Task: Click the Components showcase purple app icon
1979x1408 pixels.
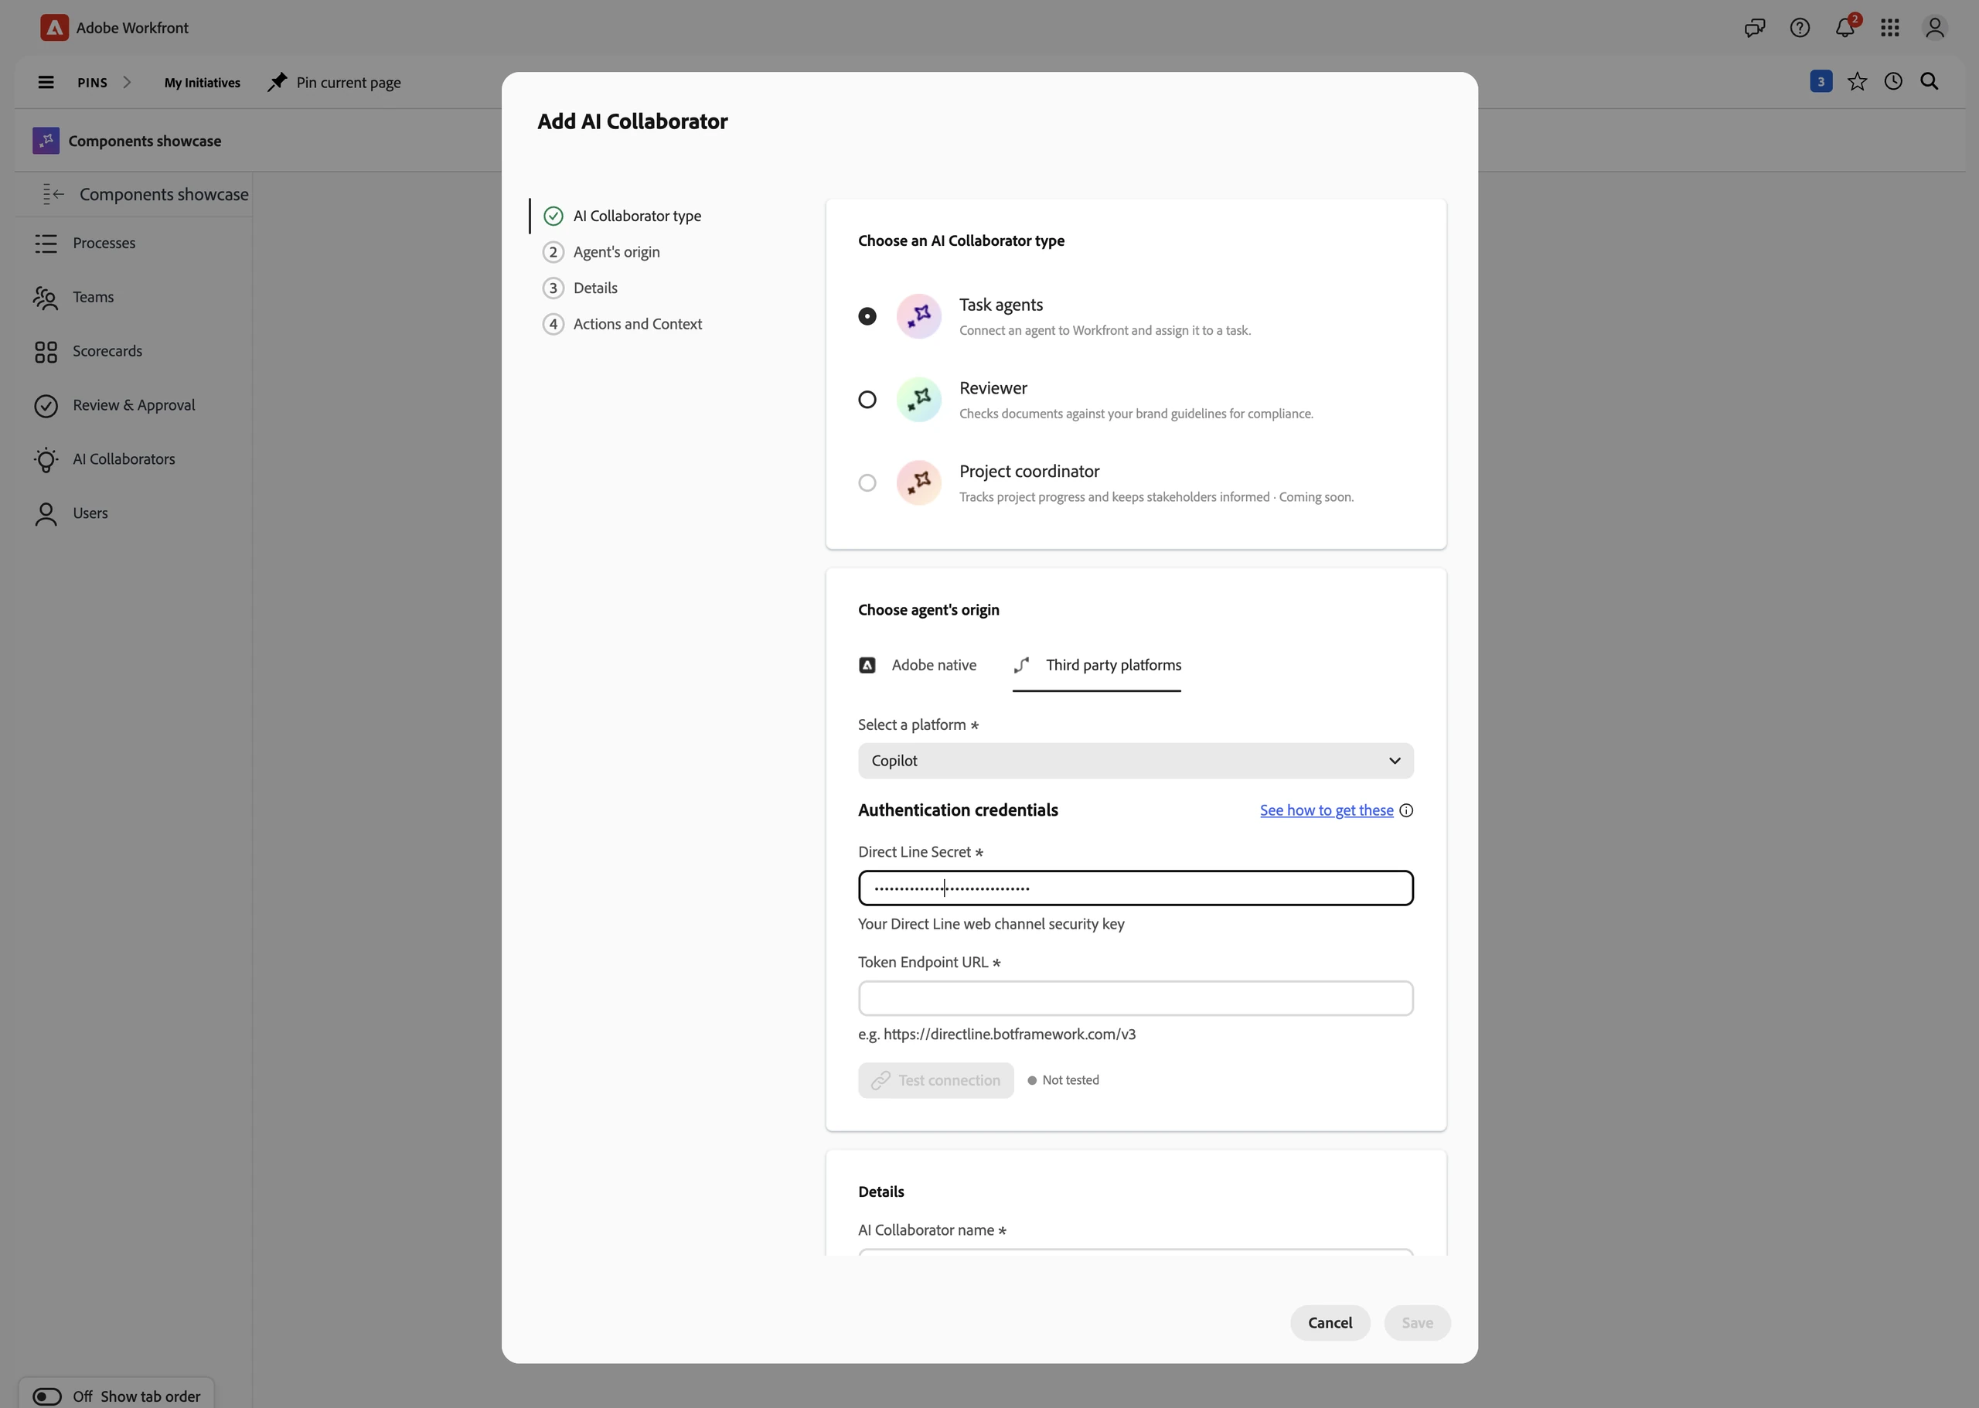Action: 46,141
